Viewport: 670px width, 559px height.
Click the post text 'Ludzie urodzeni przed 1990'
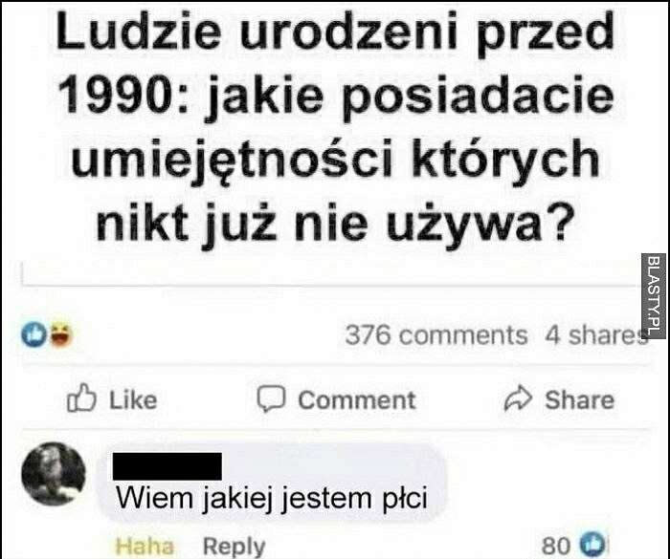[x=335, y=63]
